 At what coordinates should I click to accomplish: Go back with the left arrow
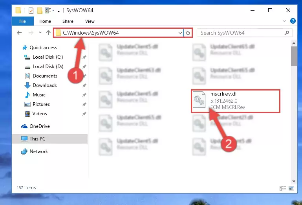19,33
